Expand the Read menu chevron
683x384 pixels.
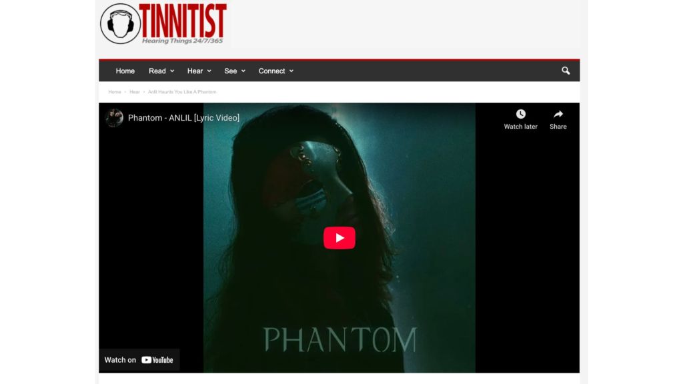[x=172, y=71]
